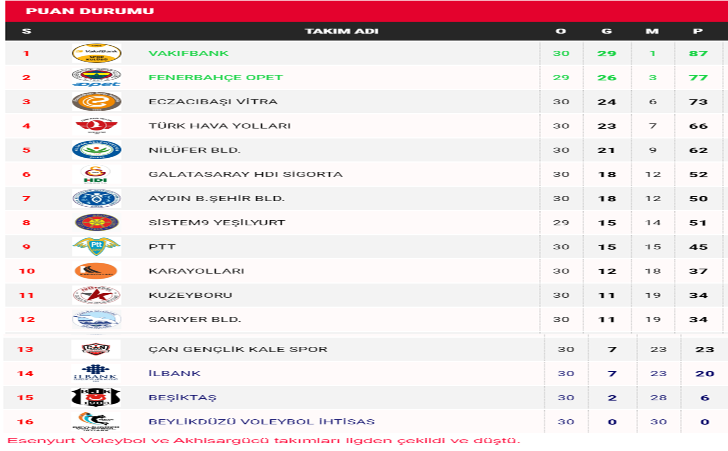Screen dimensions: 728x451
Task: Select the Türk Hava Yolları logo
Action: pos(96,126)
